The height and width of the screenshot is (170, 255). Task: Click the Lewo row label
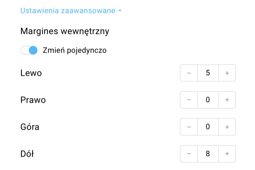(31, 73)
